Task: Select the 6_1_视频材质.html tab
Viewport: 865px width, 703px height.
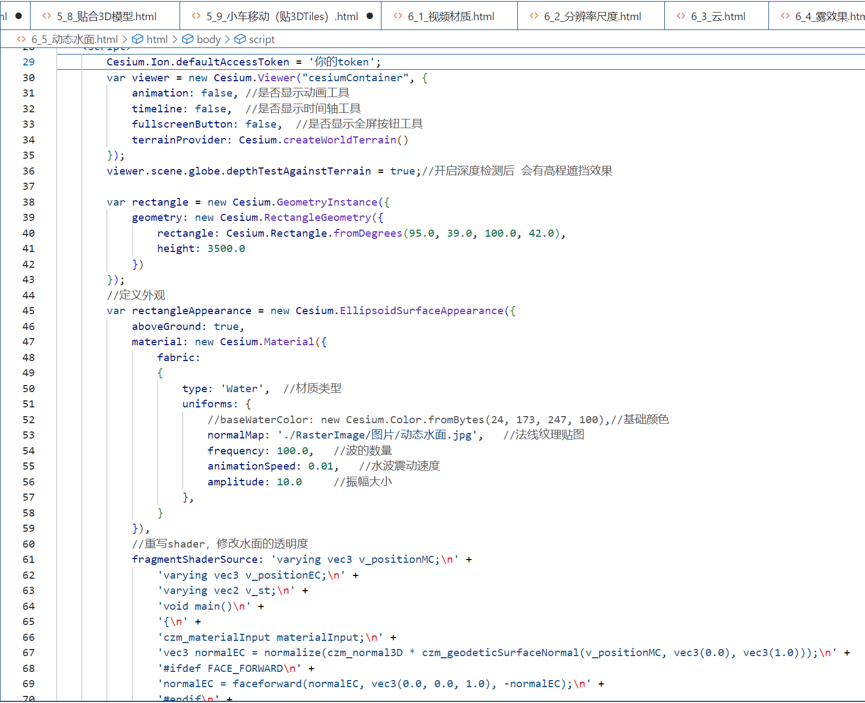Action: coord(450,16)
